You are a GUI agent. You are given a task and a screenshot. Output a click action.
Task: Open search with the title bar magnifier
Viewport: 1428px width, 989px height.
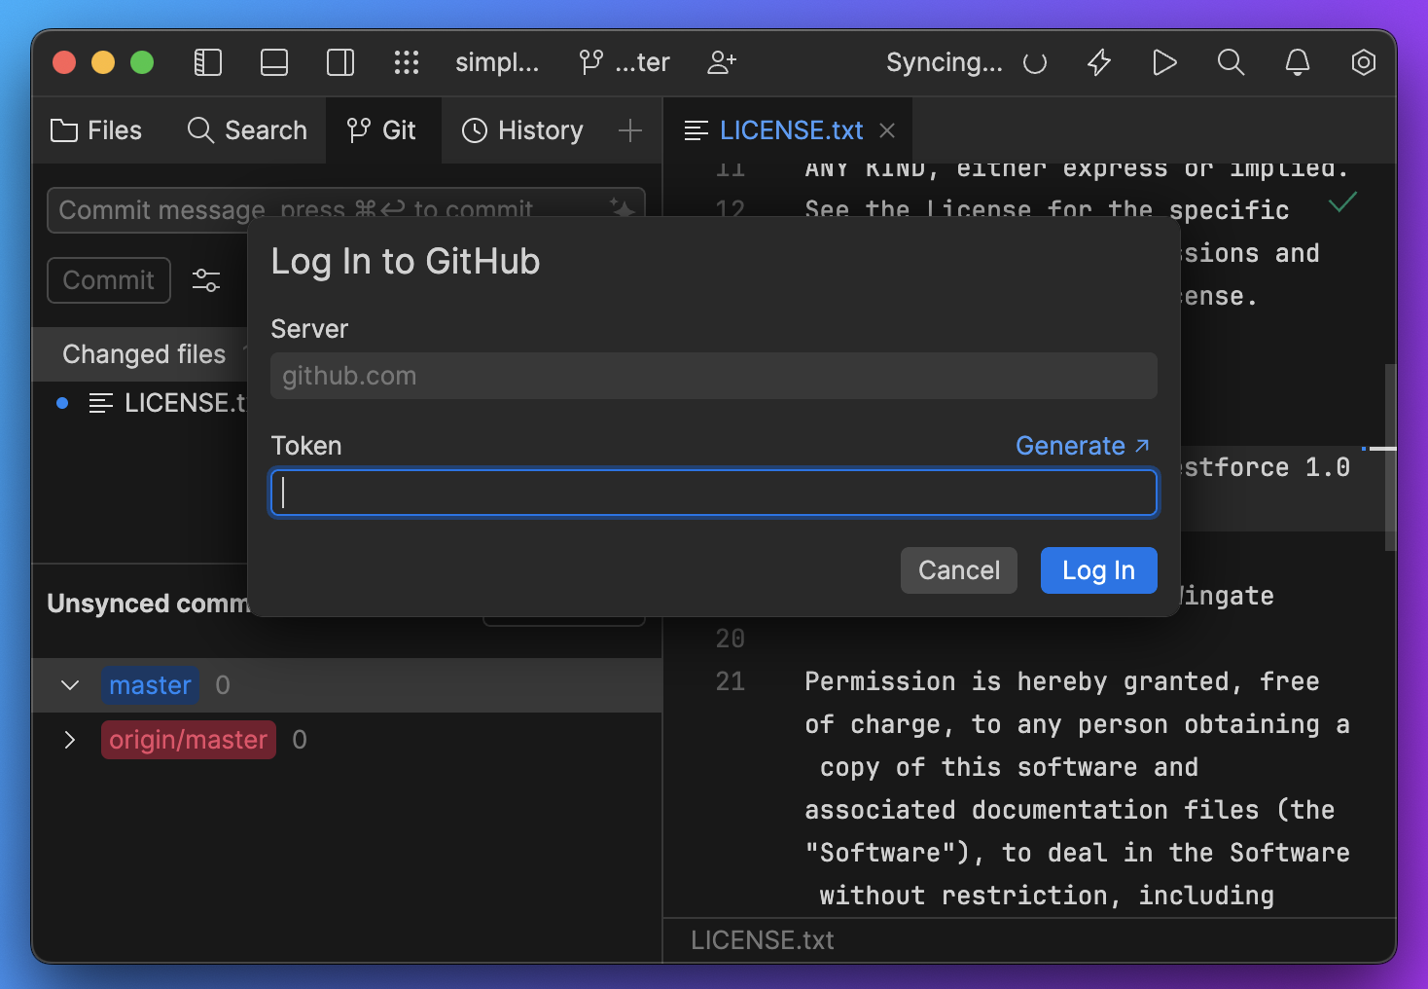(x=1231, y=62)
